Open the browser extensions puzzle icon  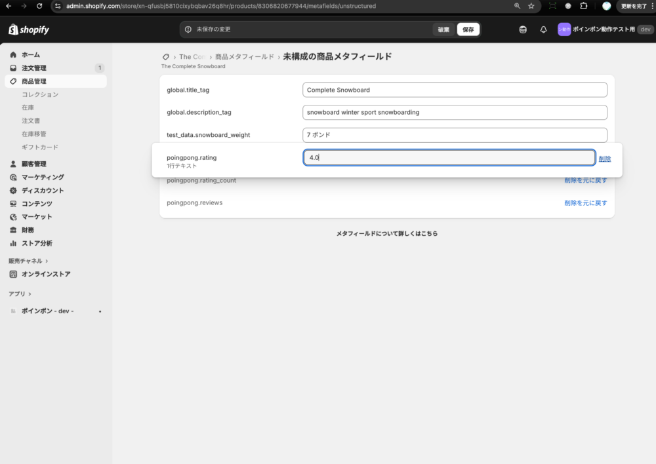tap(584, 6)
